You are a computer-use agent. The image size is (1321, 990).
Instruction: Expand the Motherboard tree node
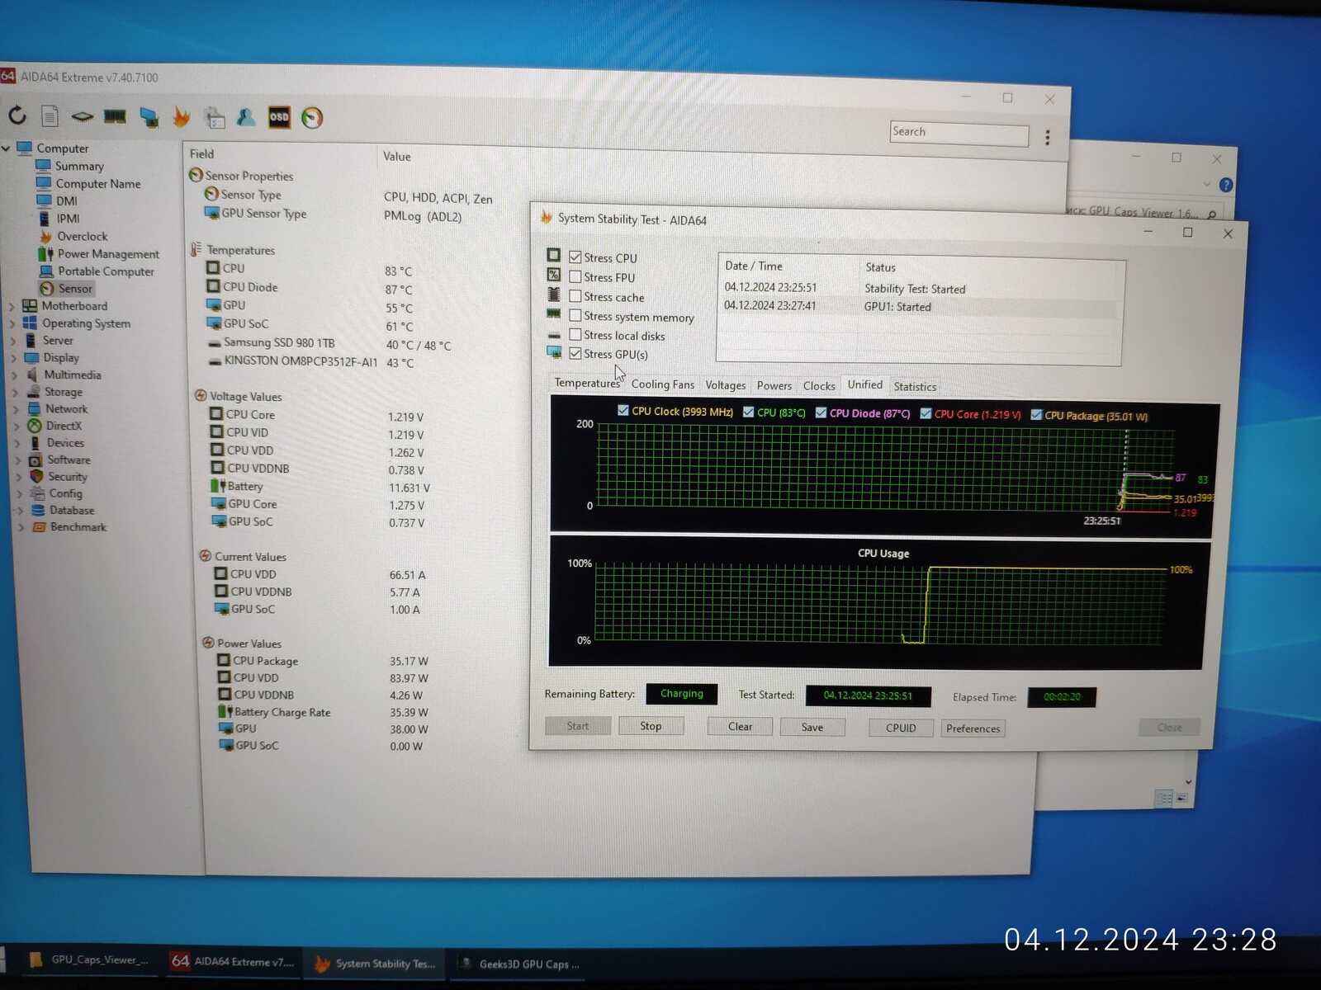[x=12, y=306]
